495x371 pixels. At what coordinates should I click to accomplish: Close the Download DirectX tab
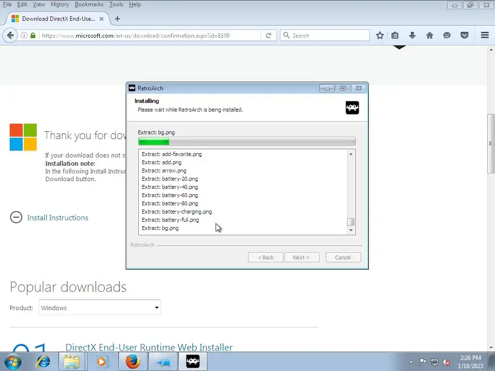click(x=102, y=19)
